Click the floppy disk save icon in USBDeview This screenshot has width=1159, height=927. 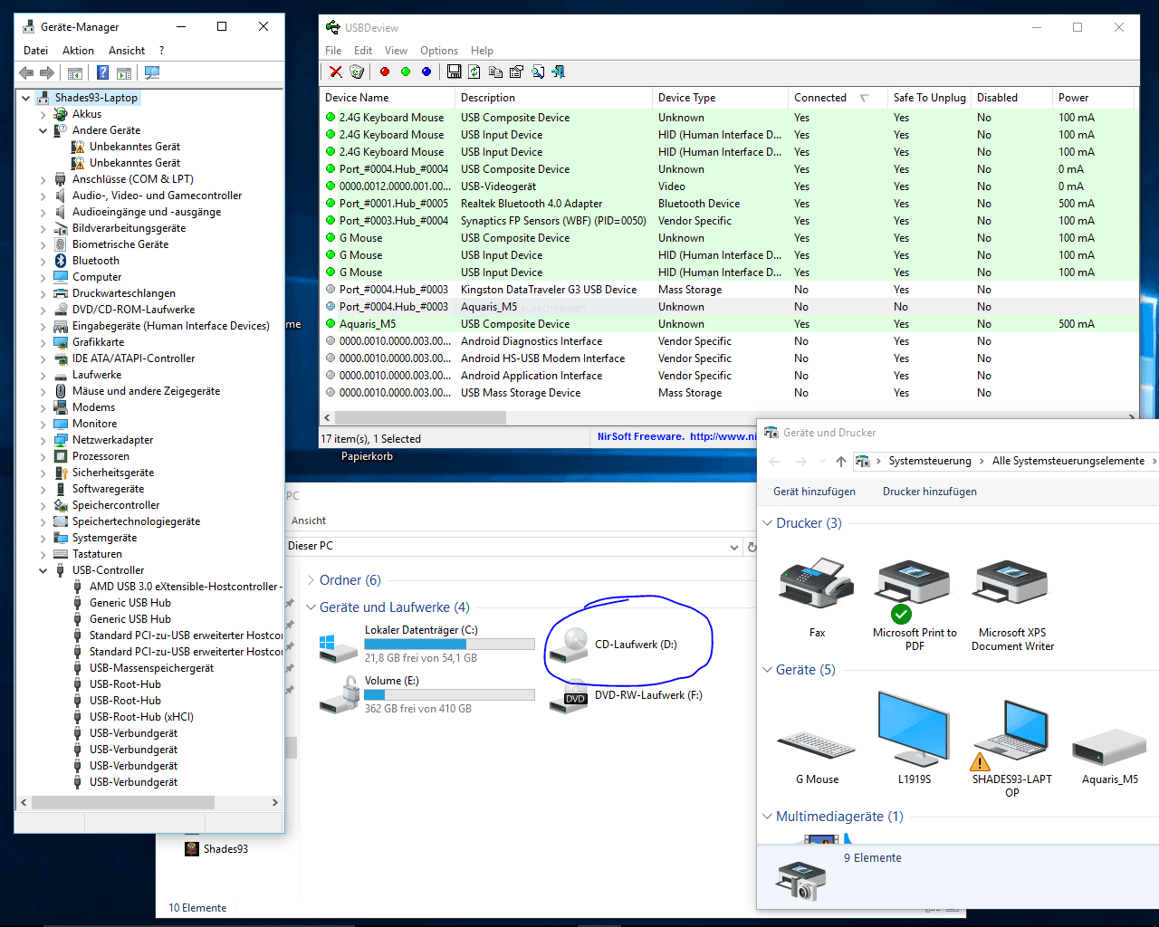click(454, 72)
